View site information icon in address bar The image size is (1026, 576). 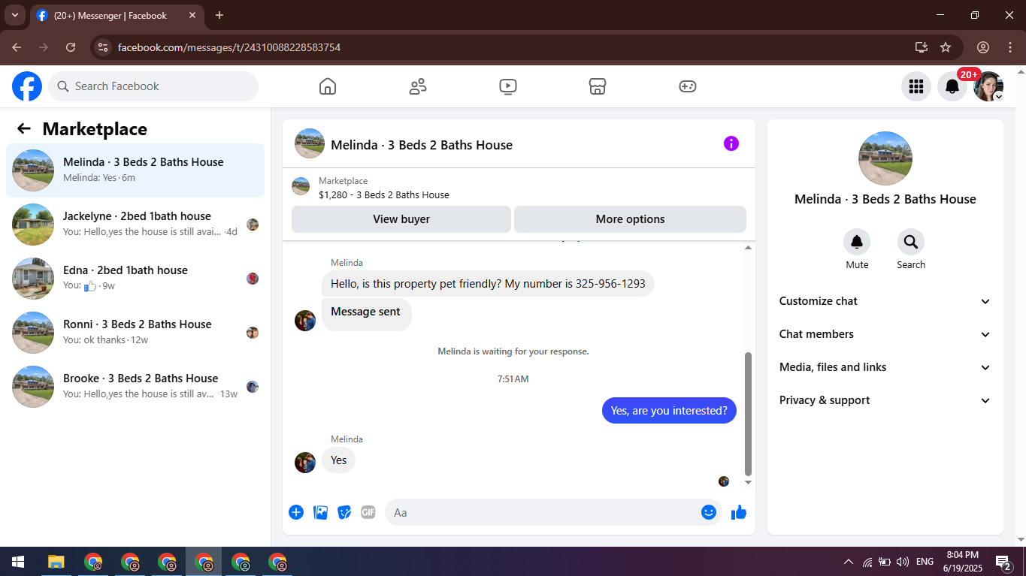[103, 47]
